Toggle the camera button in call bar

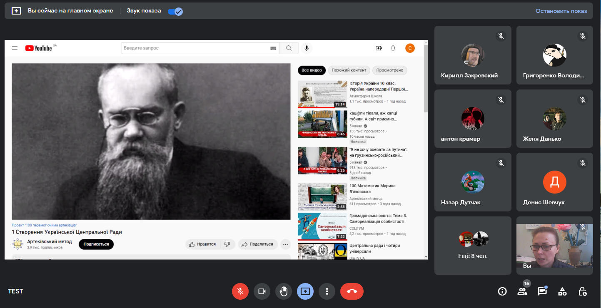(x=262, y=291)
